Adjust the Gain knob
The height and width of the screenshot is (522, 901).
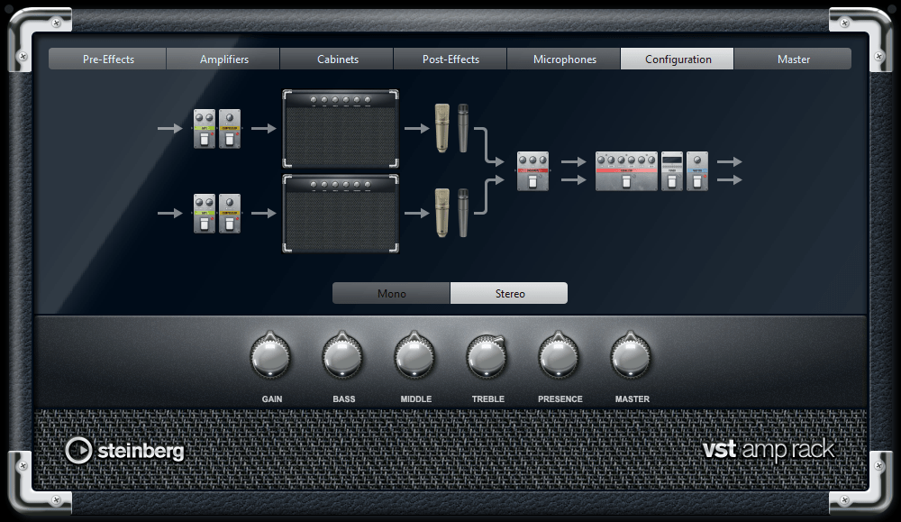click(x=271, y=358)
